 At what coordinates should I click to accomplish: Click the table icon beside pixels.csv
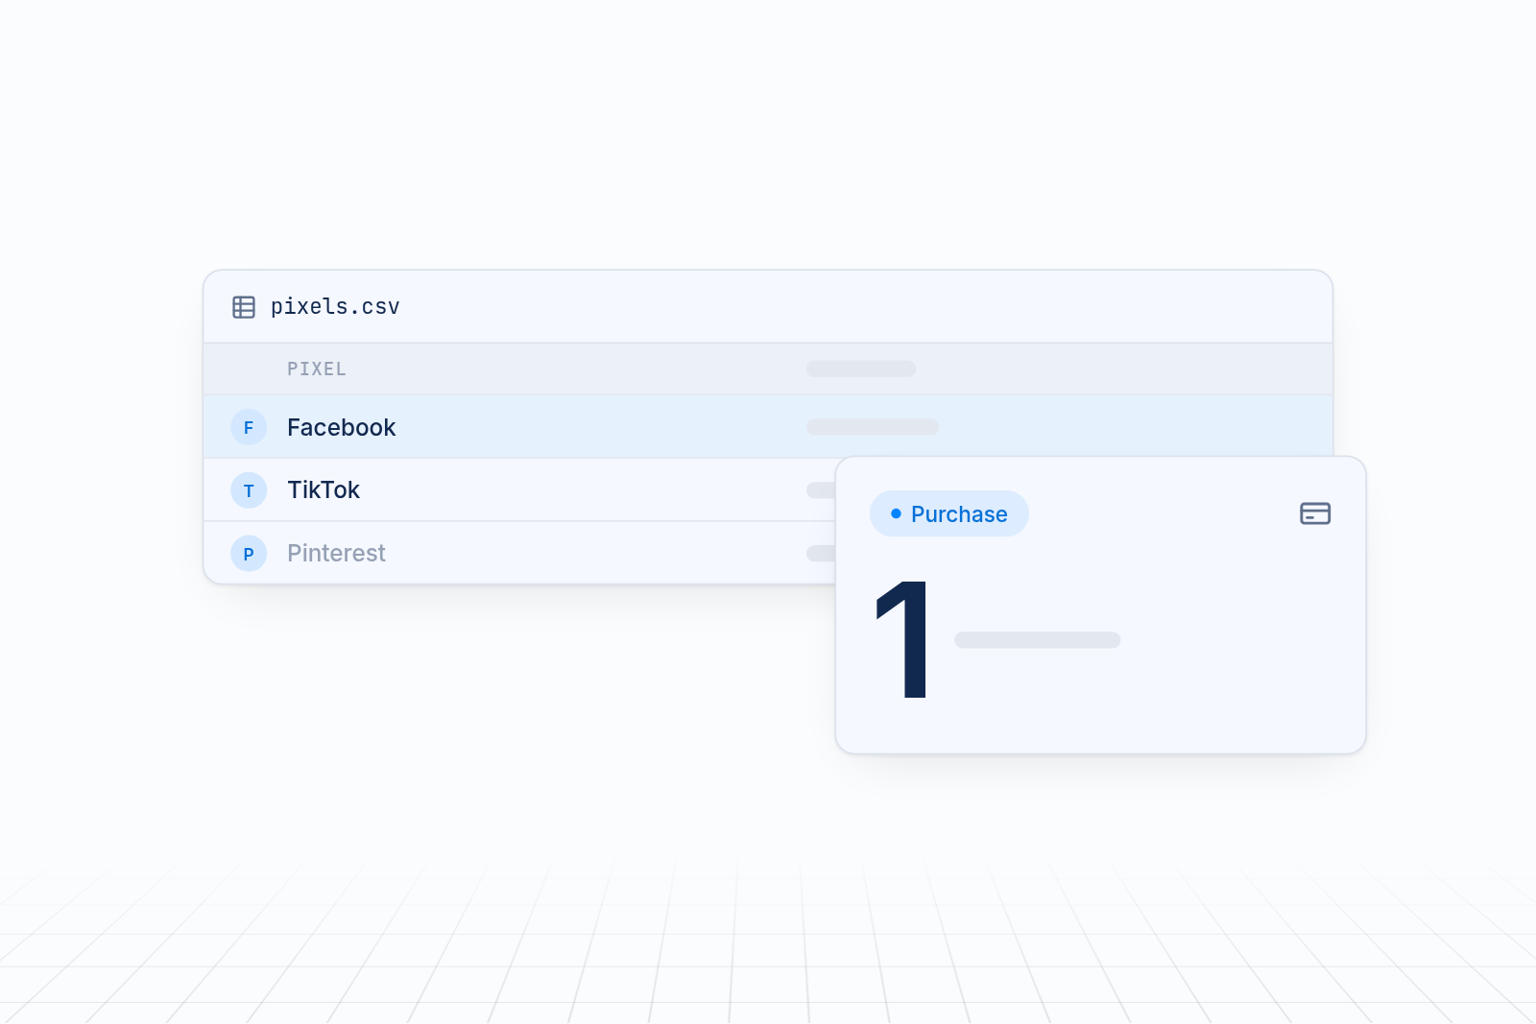[244, 307]
